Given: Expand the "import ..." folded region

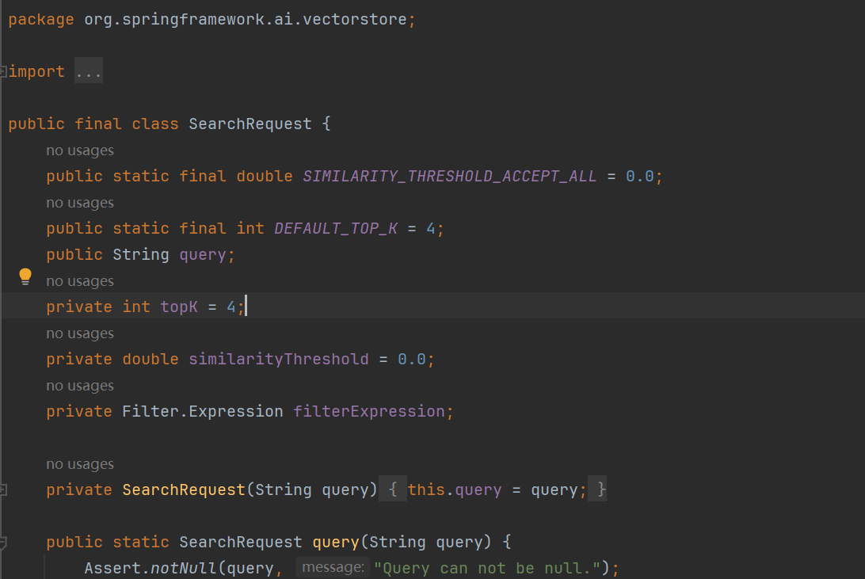Looking at the screenshot, I should pos(88,70).
